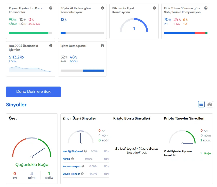Click help icon on Büyük Aktörlere göre Konsantrasyon
This screenshot has width=217, height=187.
102,8
